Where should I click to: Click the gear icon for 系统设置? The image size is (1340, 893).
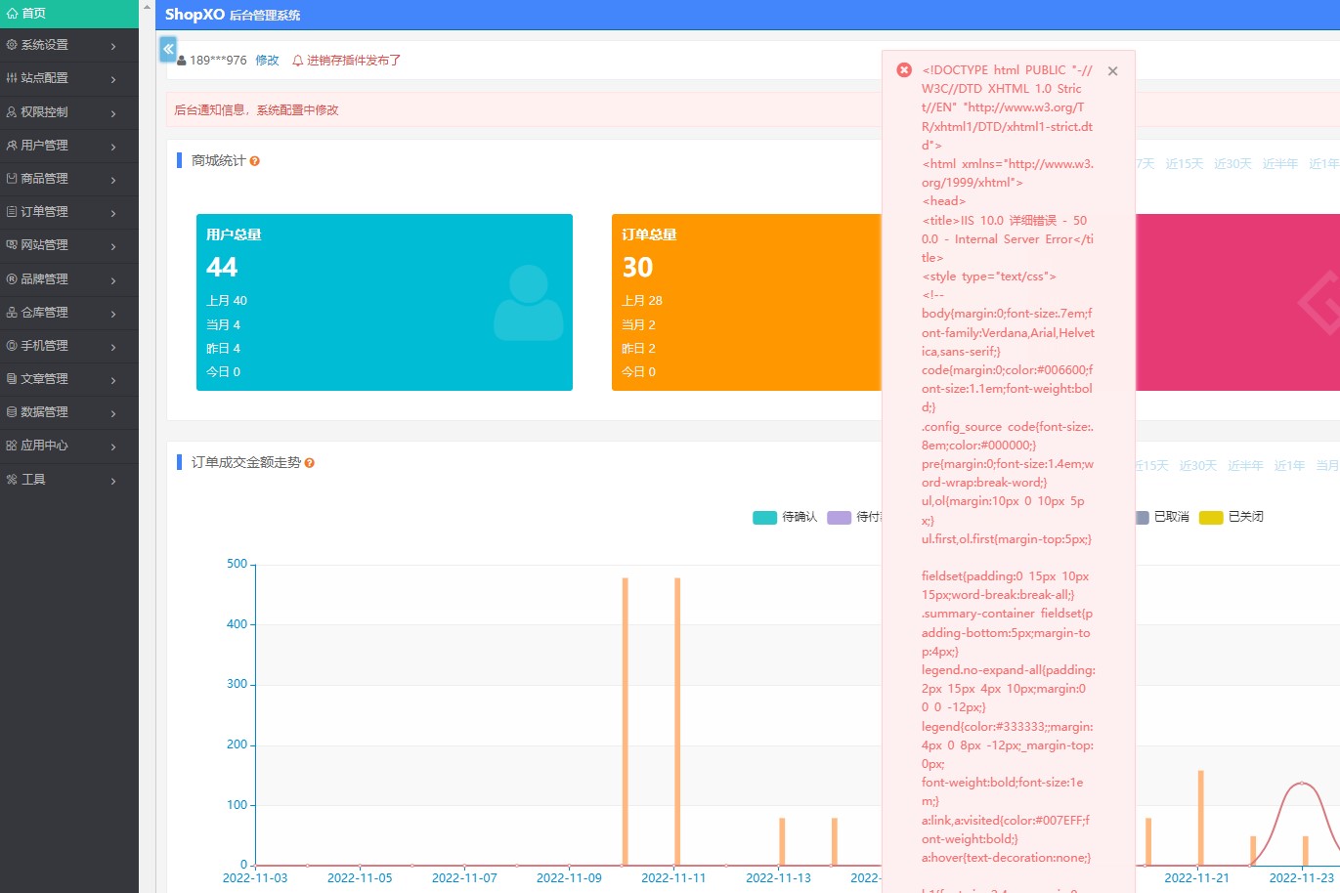point(12,45)
